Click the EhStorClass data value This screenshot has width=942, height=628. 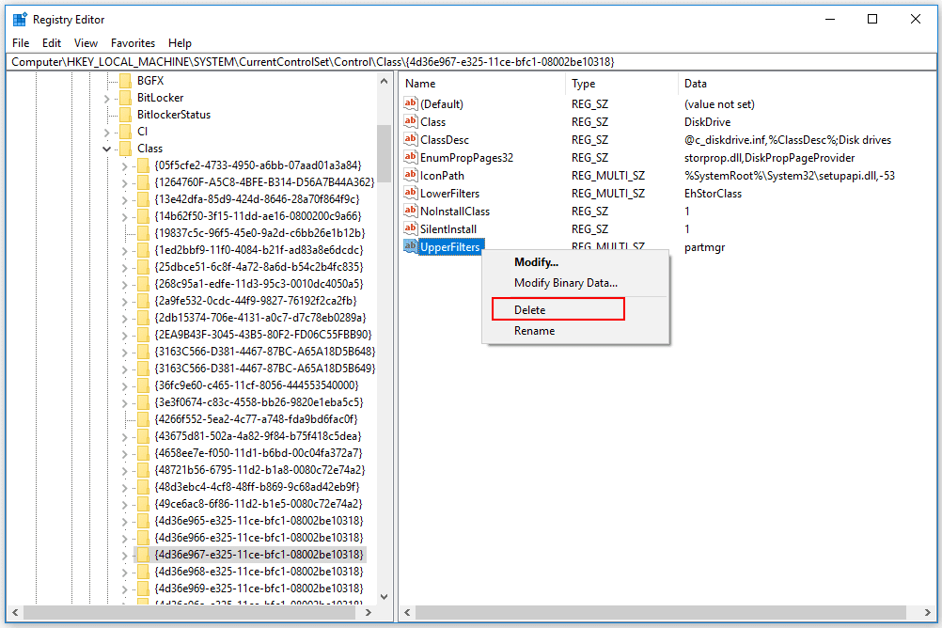pos(713,194)
